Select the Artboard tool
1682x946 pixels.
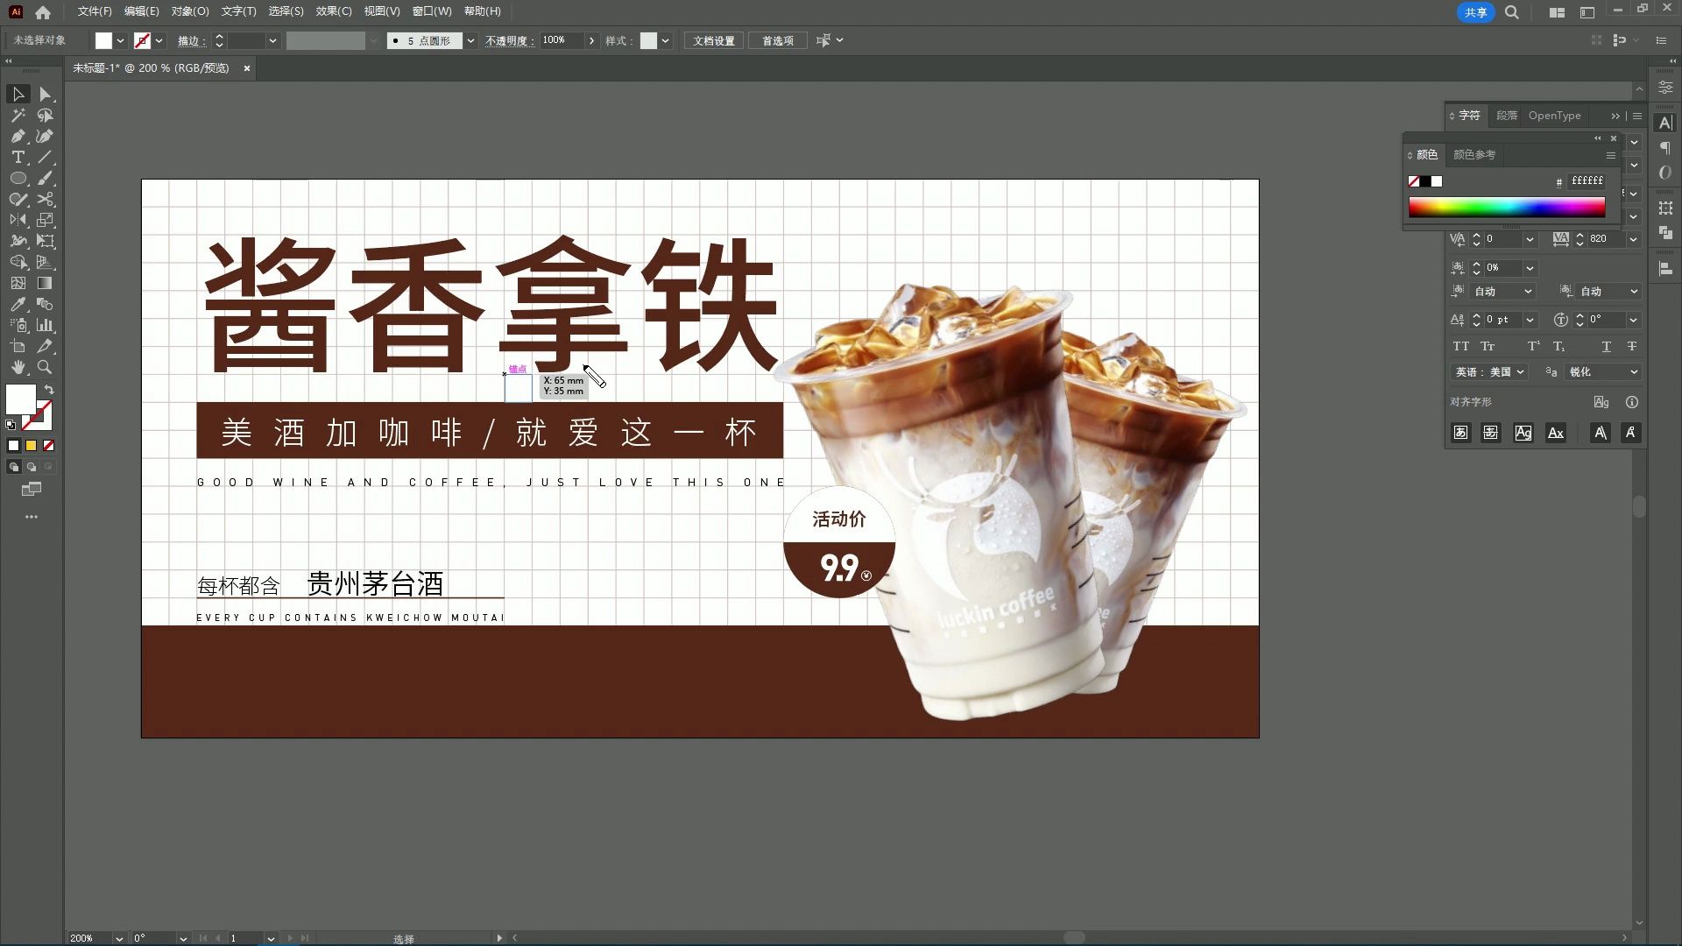(18, 346)
